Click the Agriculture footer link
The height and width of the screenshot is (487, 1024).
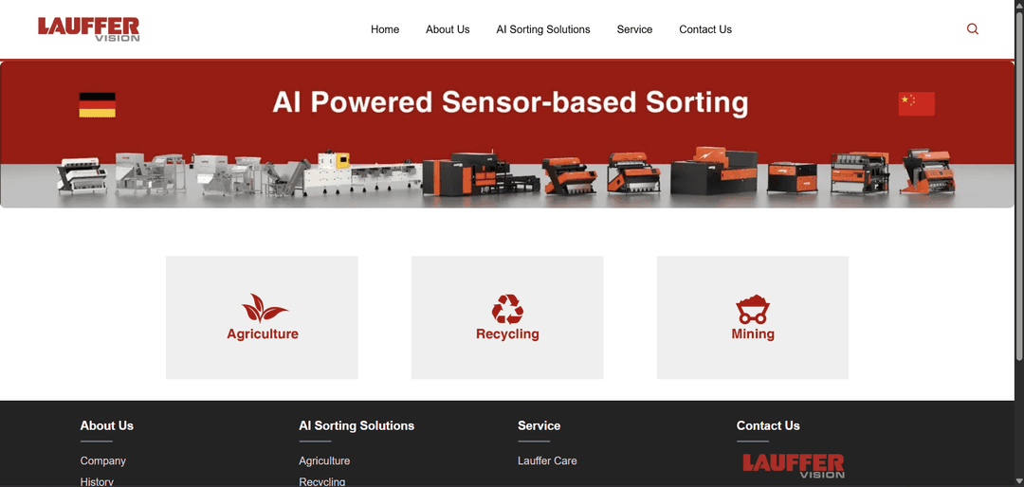tap(324, 460)
